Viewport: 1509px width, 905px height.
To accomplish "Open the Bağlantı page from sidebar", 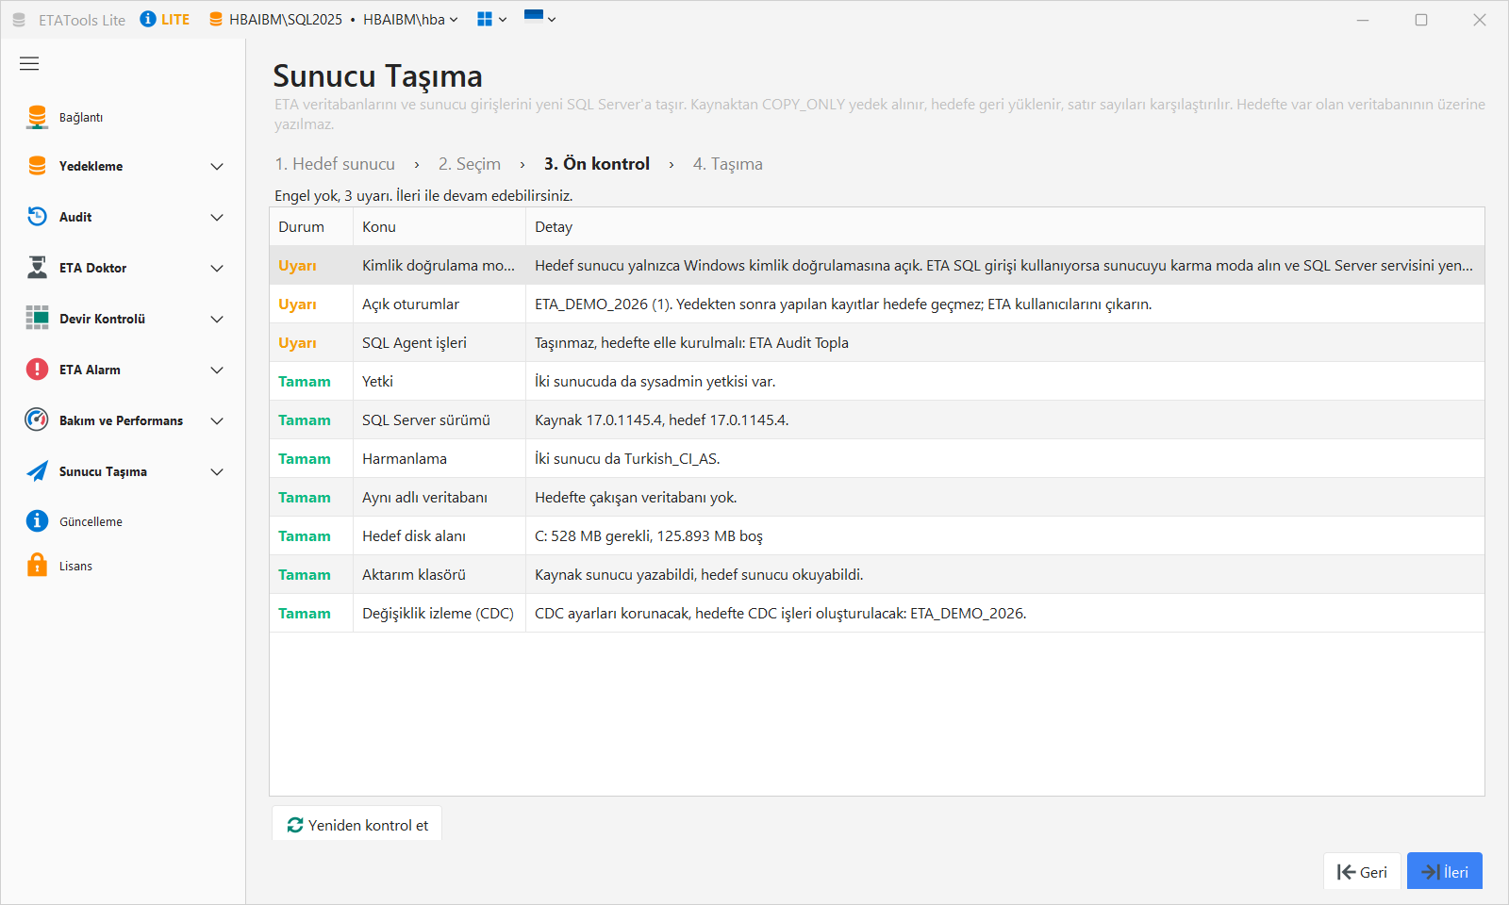I will pyautogui.click(x=81, y=117).
